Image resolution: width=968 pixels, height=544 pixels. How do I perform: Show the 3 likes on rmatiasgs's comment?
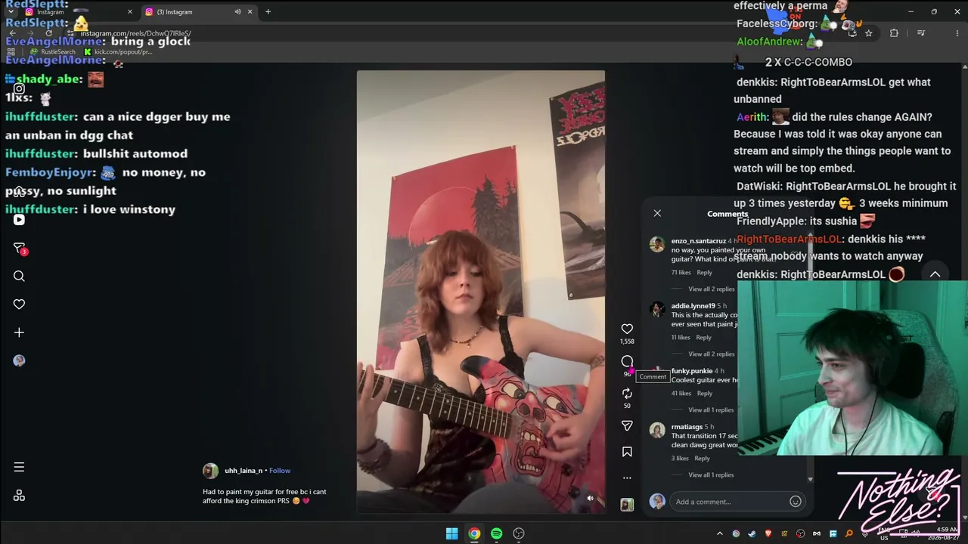(x=680, y=459)
